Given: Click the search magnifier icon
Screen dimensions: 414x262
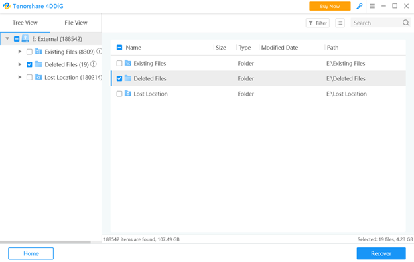Looking at the screenshot, I should [x=406, y=23].
